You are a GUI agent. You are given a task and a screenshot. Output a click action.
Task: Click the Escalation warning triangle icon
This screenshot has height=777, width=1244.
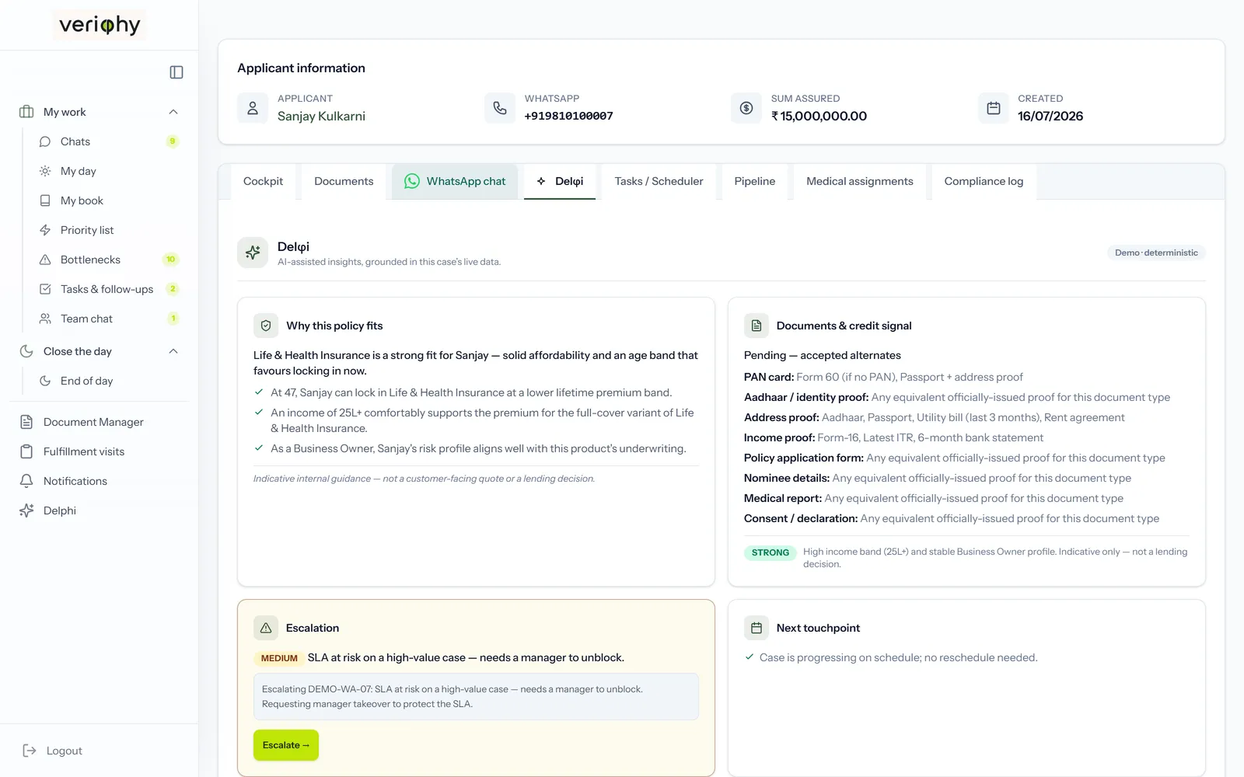266,628
